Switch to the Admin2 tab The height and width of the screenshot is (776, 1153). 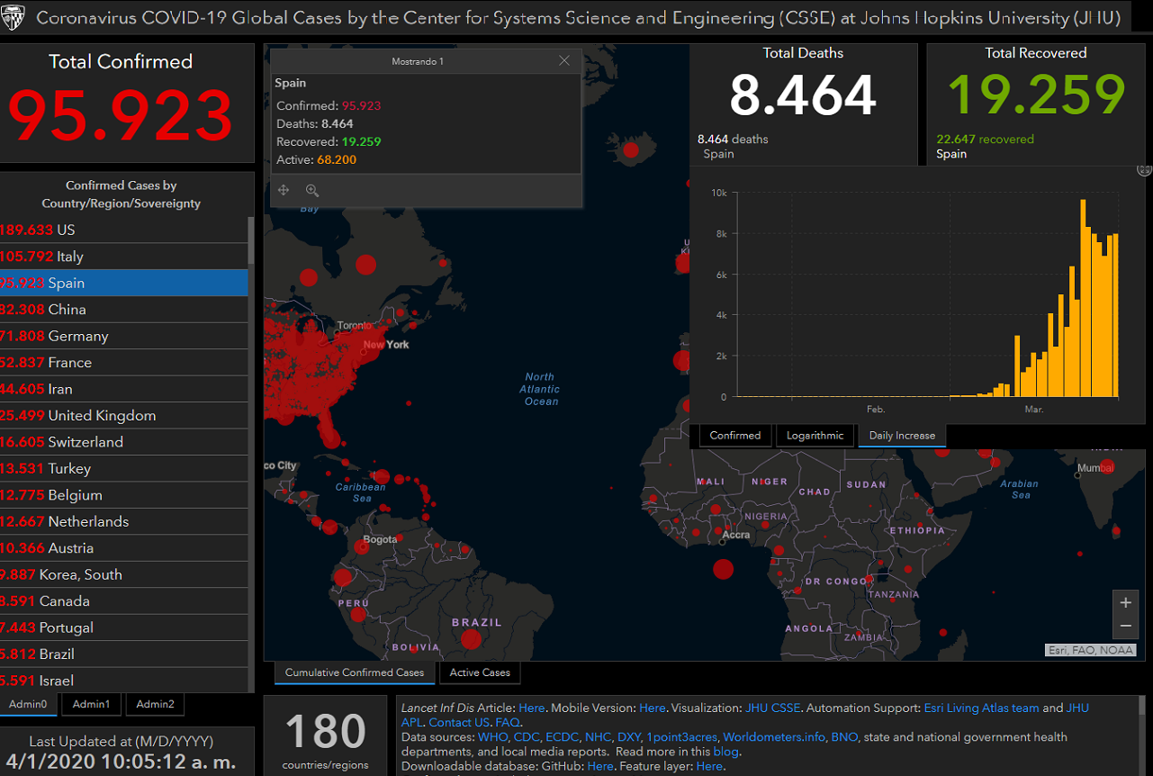pos(156,704)
